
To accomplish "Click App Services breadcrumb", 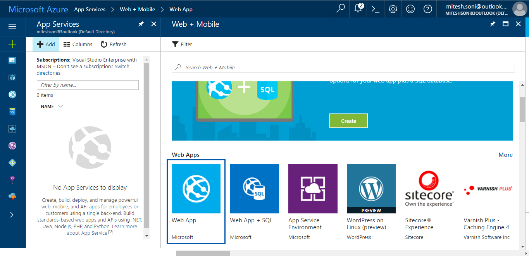I will (x=90, y=9).
